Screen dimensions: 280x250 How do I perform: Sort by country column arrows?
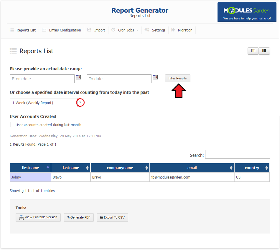(x=267, y=168)
